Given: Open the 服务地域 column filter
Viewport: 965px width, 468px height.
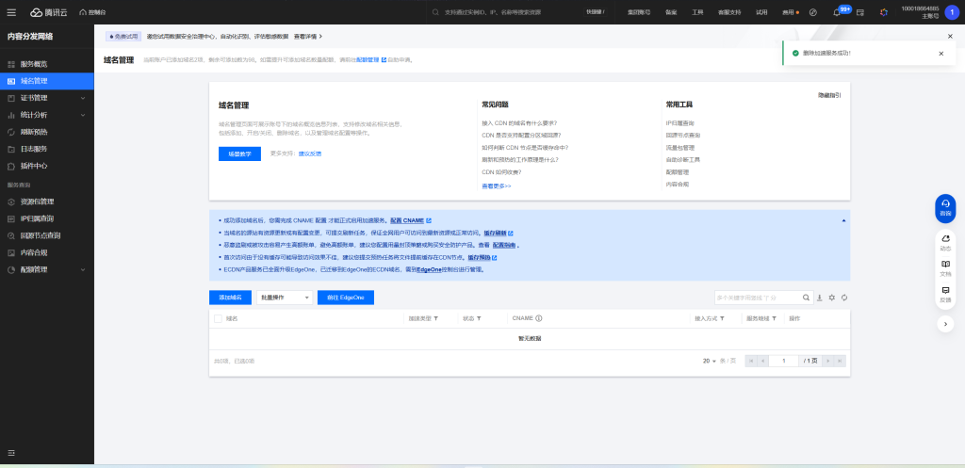Looking at the screenshot, I should (x=775, y=319).
